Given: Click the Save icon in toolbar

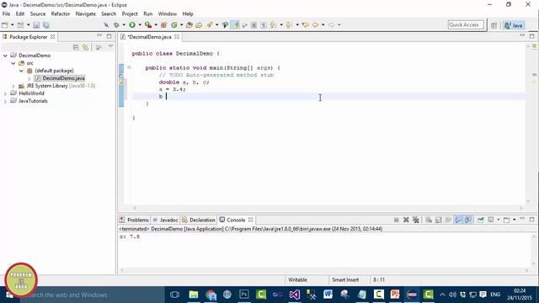Looking at the screenshot, I should [x=36, y=24].
